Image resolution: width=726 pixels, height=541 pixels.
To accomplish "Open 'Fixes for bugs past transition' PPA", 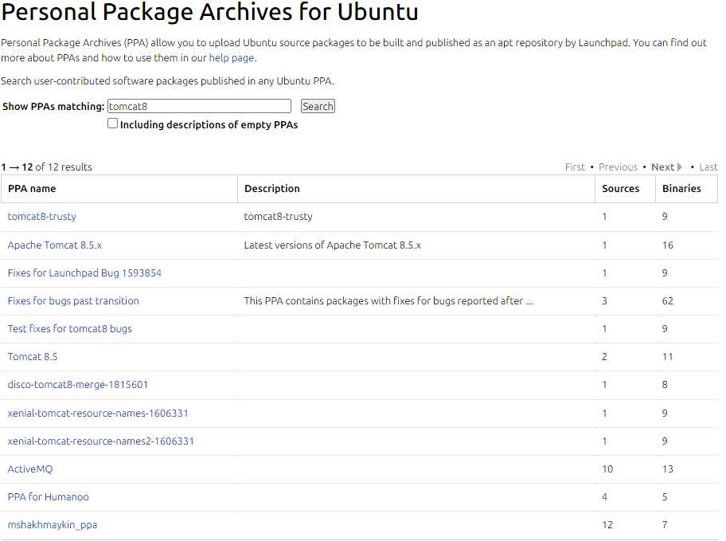I will point(73,301).
